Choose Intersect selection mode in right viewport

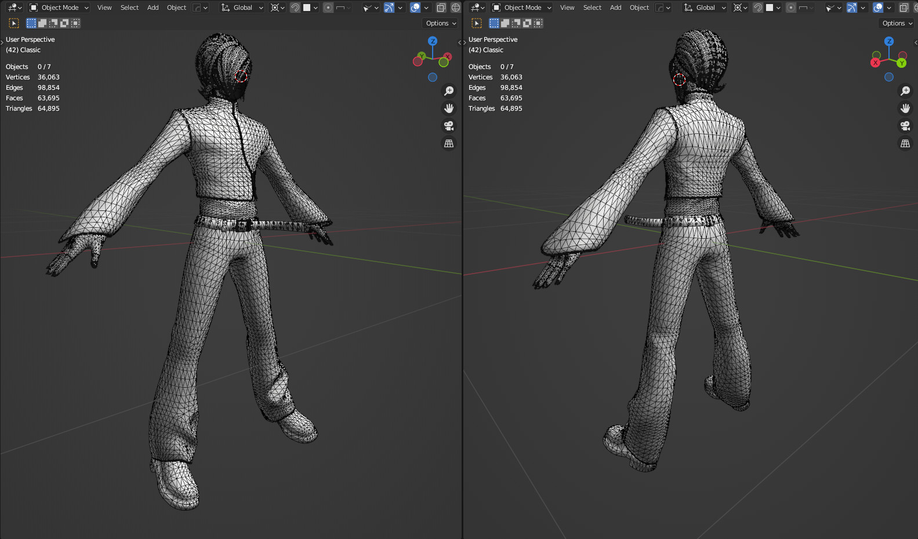(x=538, y=23)
